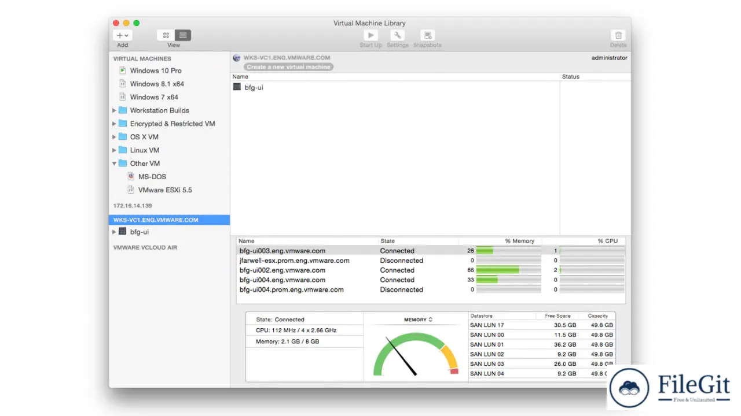Select Windows 8.1 x64 VM icon

point(122,84)
